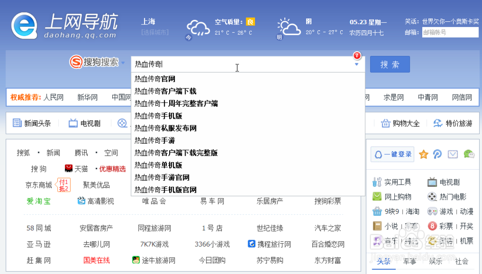Focus the 邮箱帐号 input field

pos(450,32)
